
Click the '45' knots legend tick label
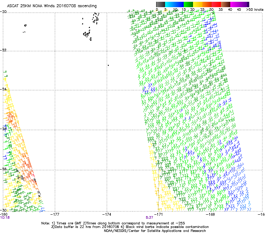(239, 10)
